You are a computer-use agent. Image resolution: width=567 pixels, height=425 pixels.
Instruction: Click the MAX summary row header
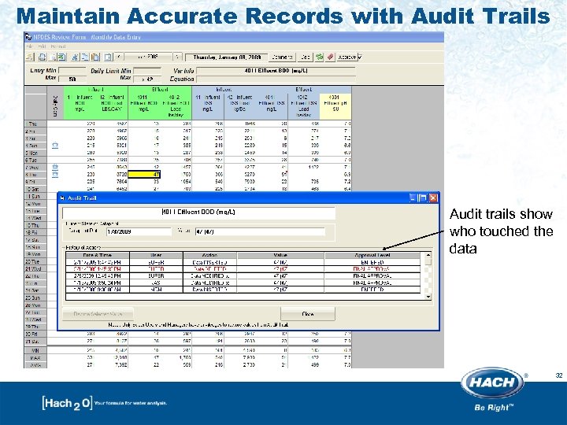tap(35, 358)
